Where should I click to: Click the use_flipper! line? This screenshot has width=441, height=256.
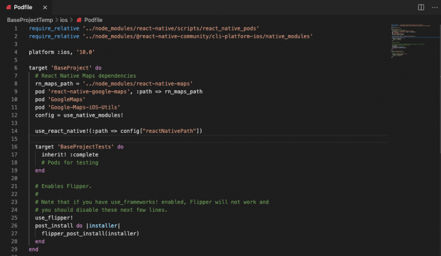[x=54, y=217]
